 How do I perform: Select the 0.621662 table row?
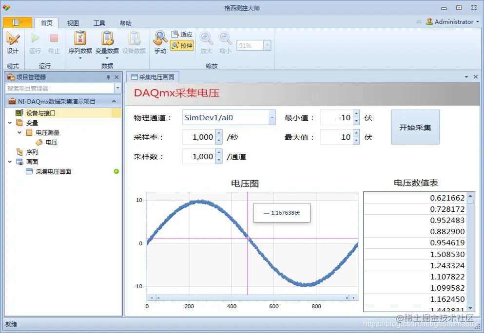coord(415,198)
